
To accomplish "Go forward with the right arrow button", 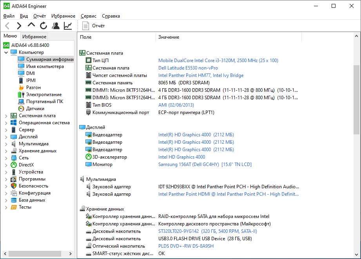I will 19,26.
